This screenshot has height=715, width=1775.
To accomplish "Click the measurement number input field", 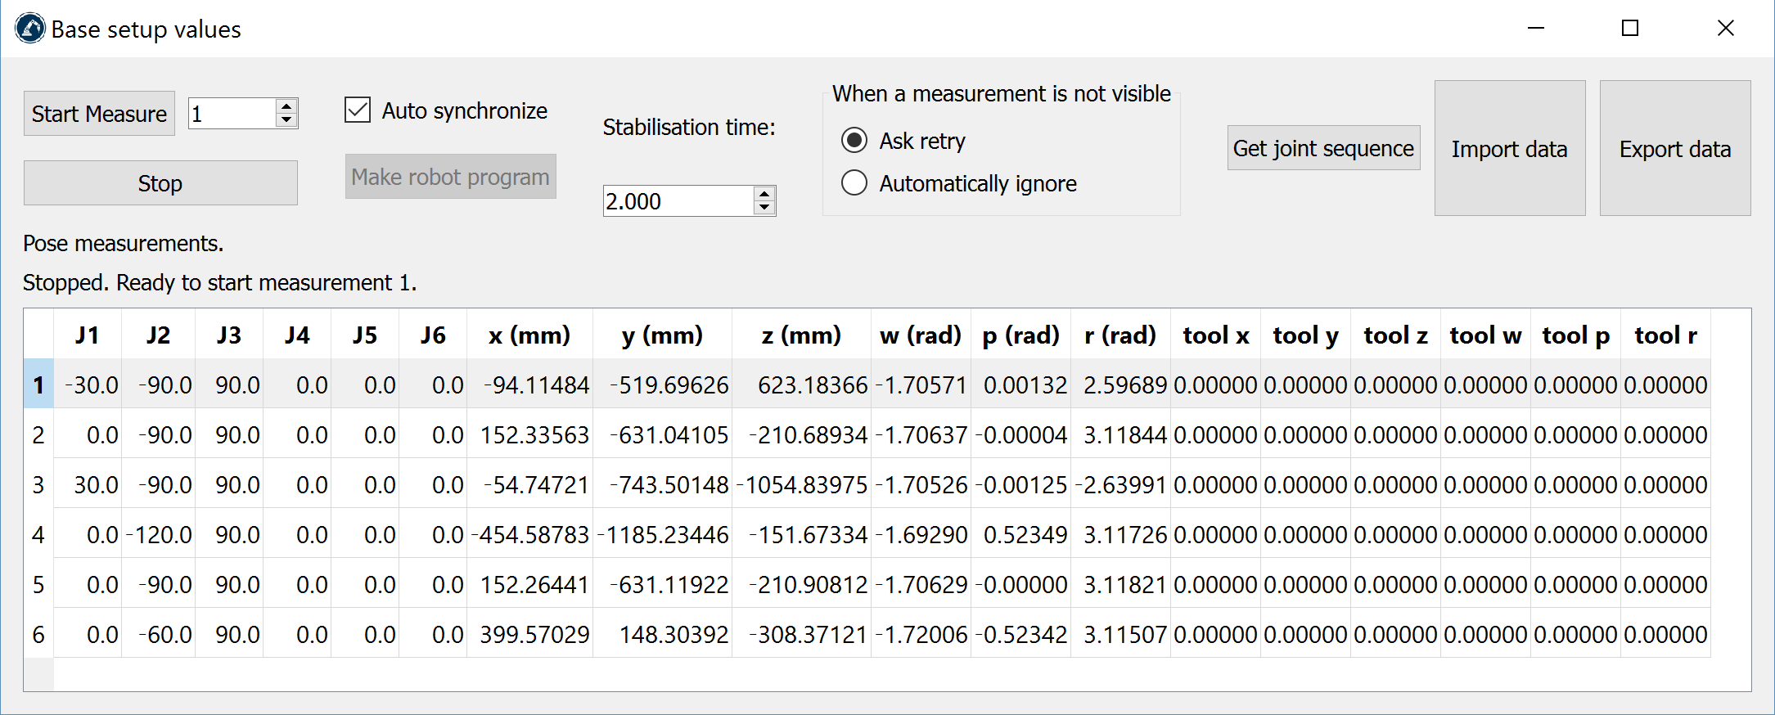I will click(232, 114).
